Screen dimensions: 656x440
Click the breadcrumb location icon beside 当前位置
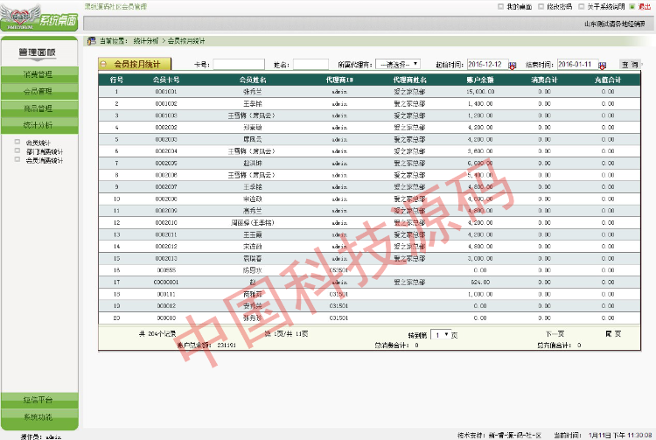point(92,41)
